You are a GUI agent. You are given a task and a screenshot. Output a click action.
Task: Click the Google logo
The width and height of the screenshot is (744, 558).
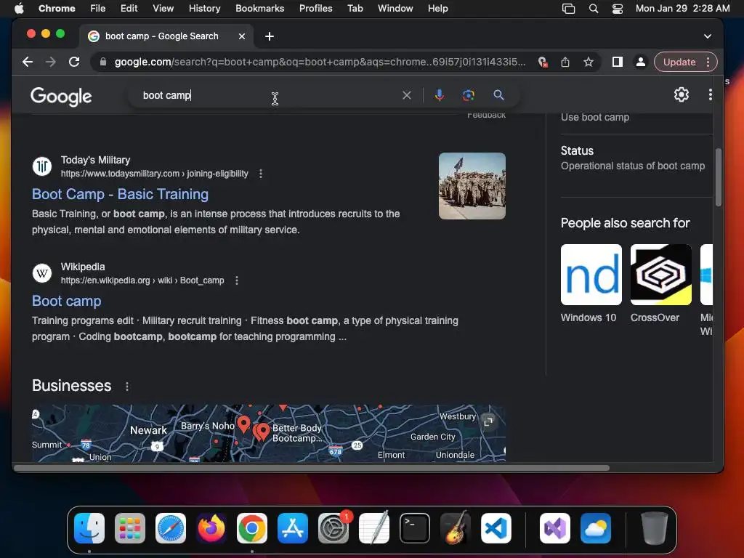pos(61,97)
